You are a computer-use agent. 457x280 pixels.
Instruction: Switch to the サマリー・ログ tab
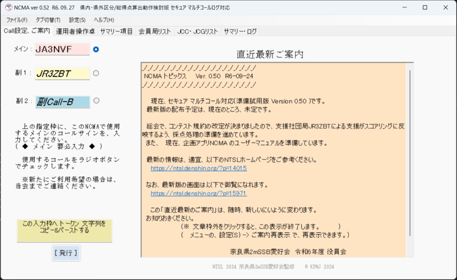click(x=240, y=31)
